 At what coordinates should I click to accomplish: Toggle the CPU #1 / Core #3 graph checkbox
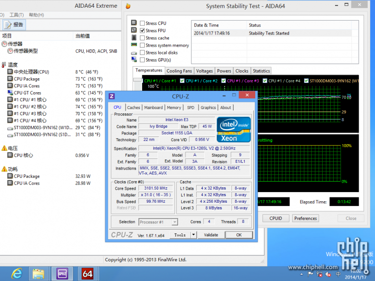[x=224, y=81]
